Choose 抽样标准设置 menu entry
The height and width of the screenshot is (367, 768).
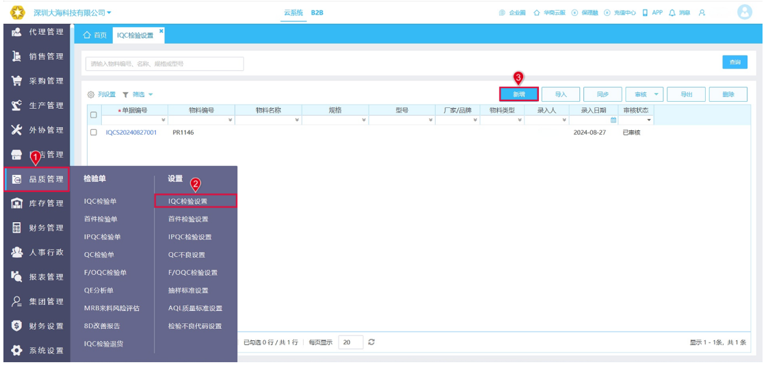click(188, 290)
